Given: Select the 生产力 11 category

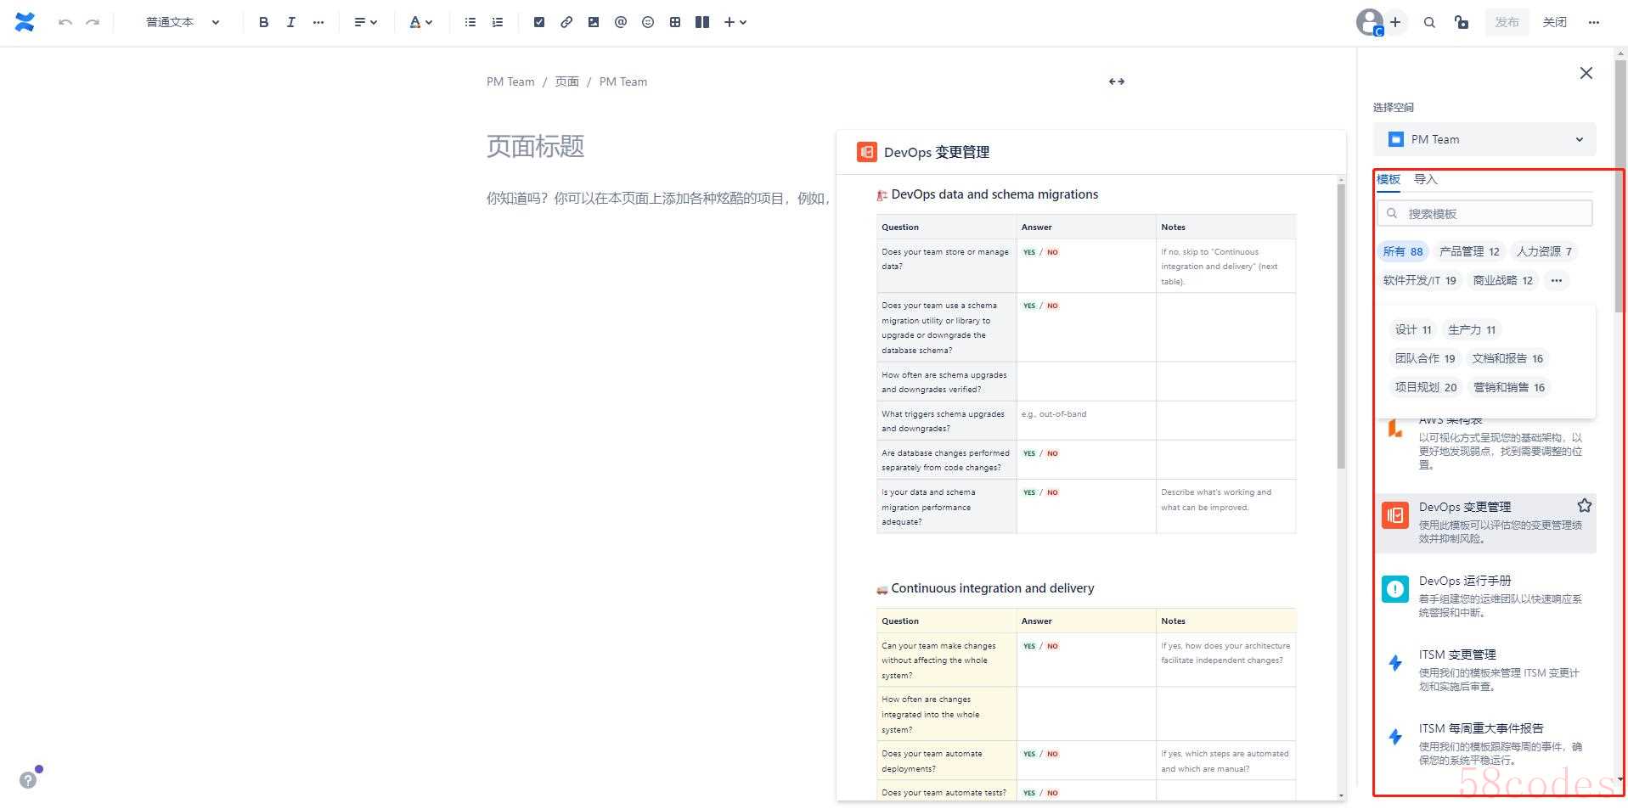Looking at the screenshot, I should pos(1471,329).
